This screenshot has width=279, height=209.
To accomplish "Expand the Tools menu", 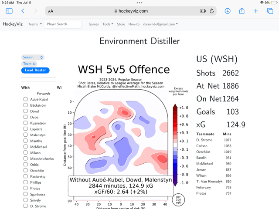I will click(108, 24).
